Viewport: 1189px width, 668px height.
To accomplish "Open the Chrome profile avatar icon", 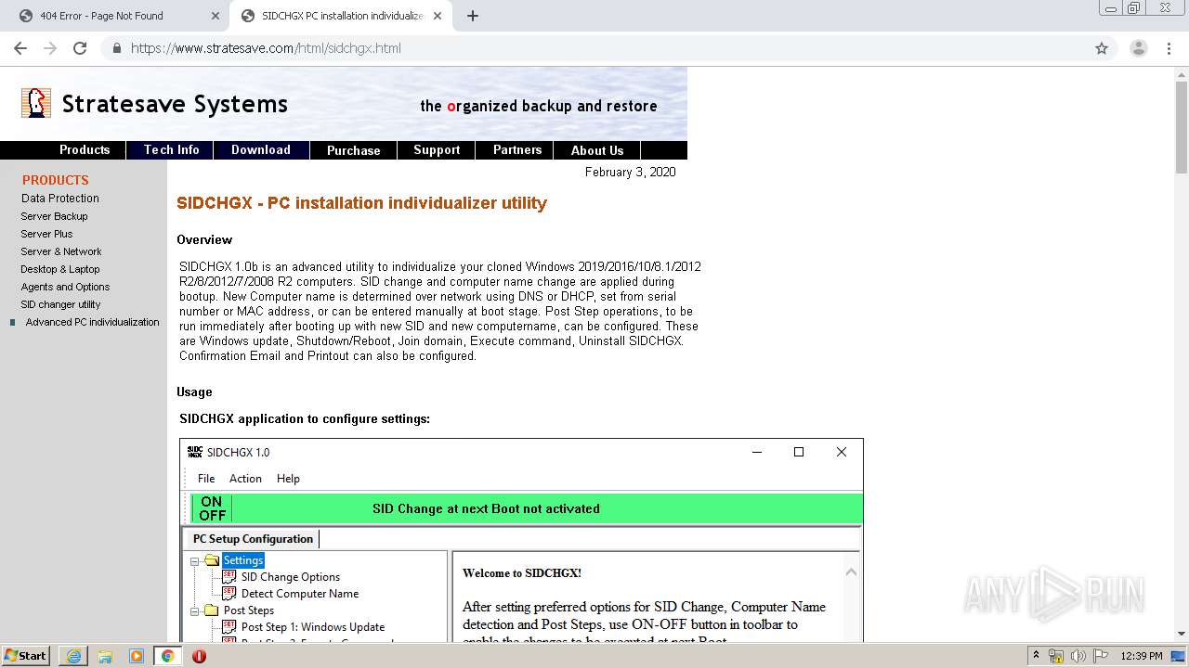I will pos(1138,48).
